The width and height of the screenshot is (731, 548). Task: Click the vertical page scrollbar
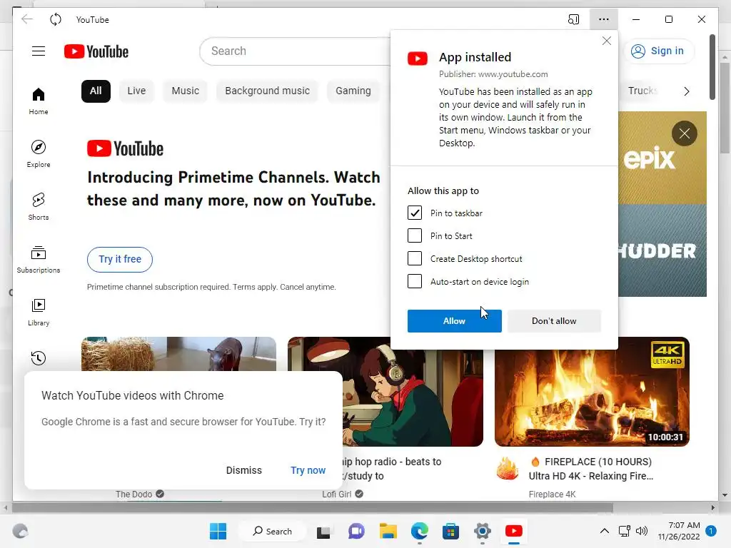[712, 66]
